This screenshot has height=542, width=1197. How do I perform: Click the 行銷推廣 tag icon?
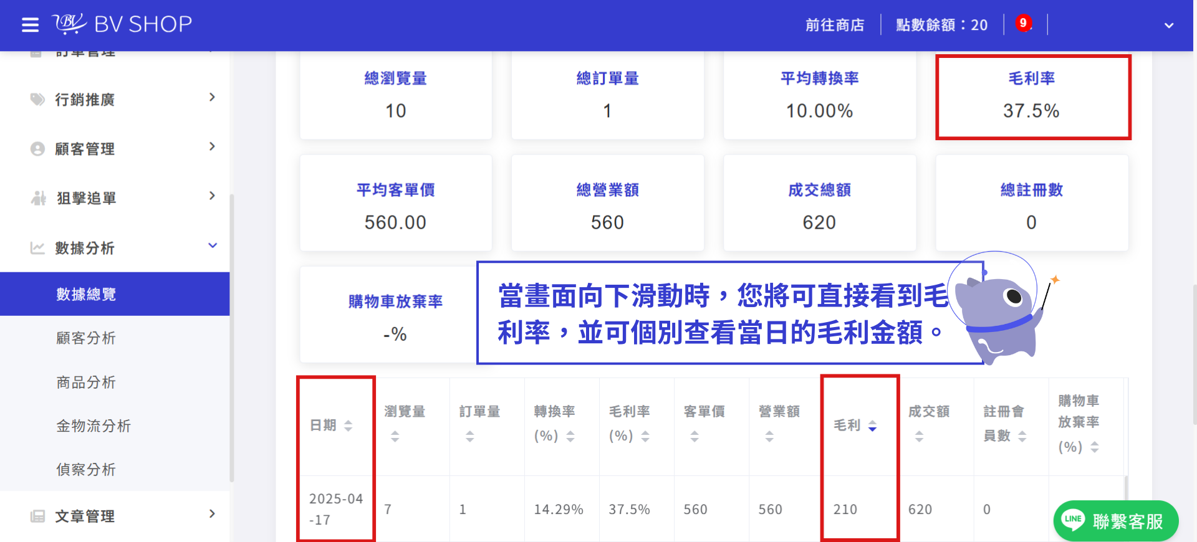37,100
